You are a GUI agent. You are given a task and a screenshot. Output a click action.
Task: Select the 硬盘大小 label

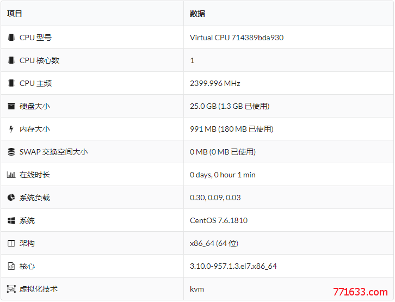[x=34, y=106]
